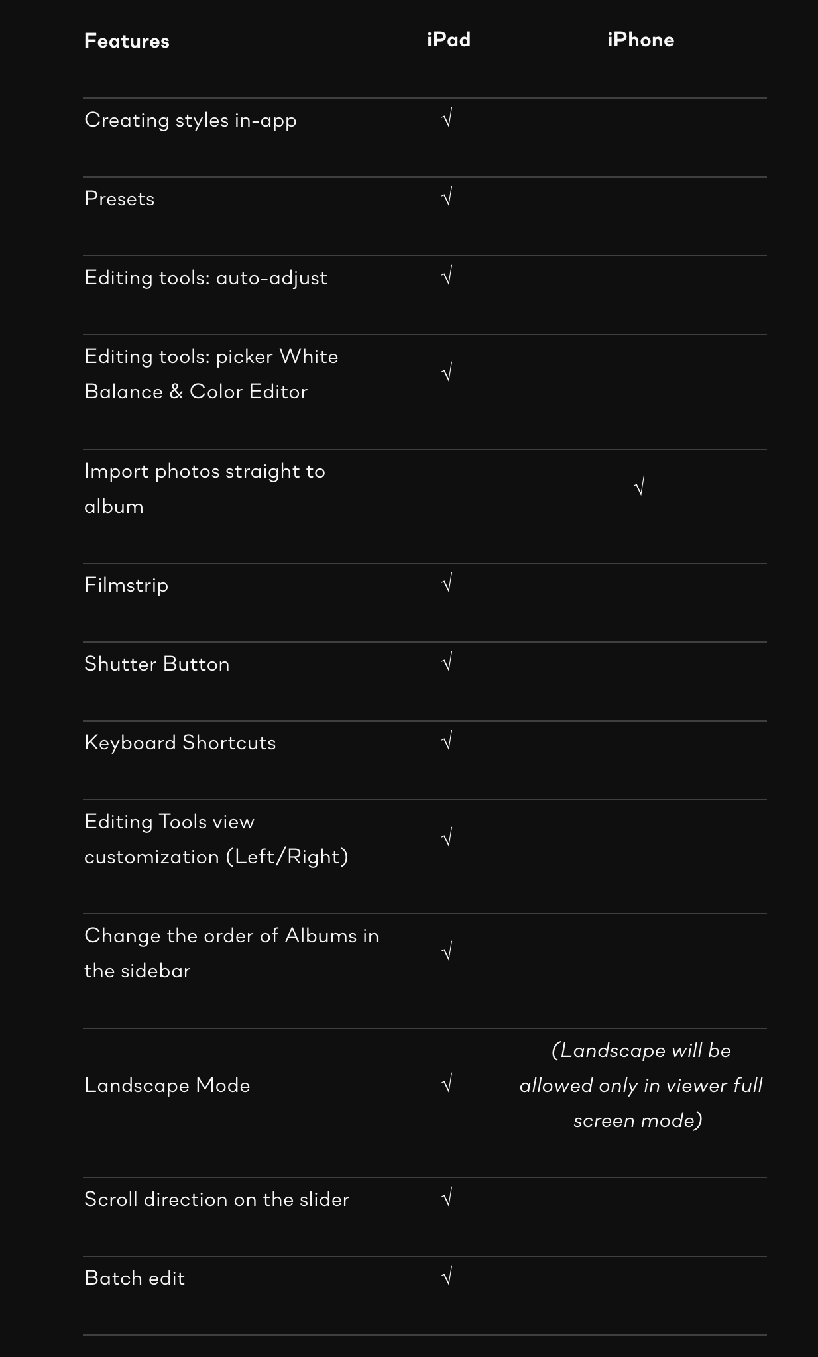Click the iPad checkmark in the Presets row
The image size is (818, 1357).
[x=447, y=197]
